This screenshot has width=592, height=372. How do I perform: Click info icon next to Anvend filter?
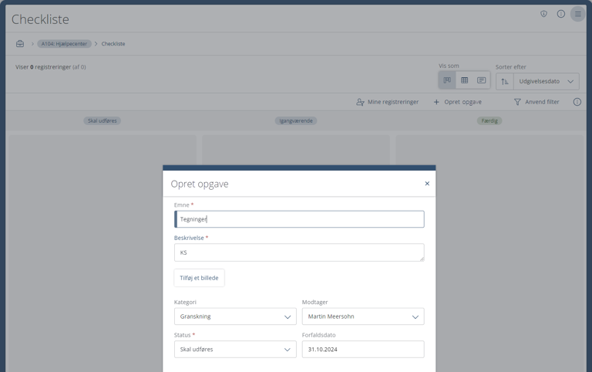(x=577, y=102)
